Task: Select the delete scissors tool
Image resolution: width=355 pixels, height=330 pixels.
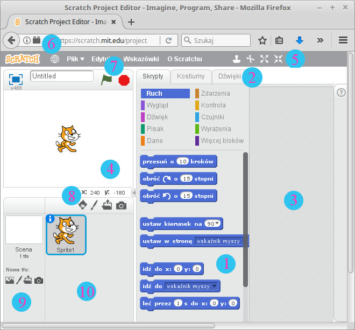Action: point(251,59)
